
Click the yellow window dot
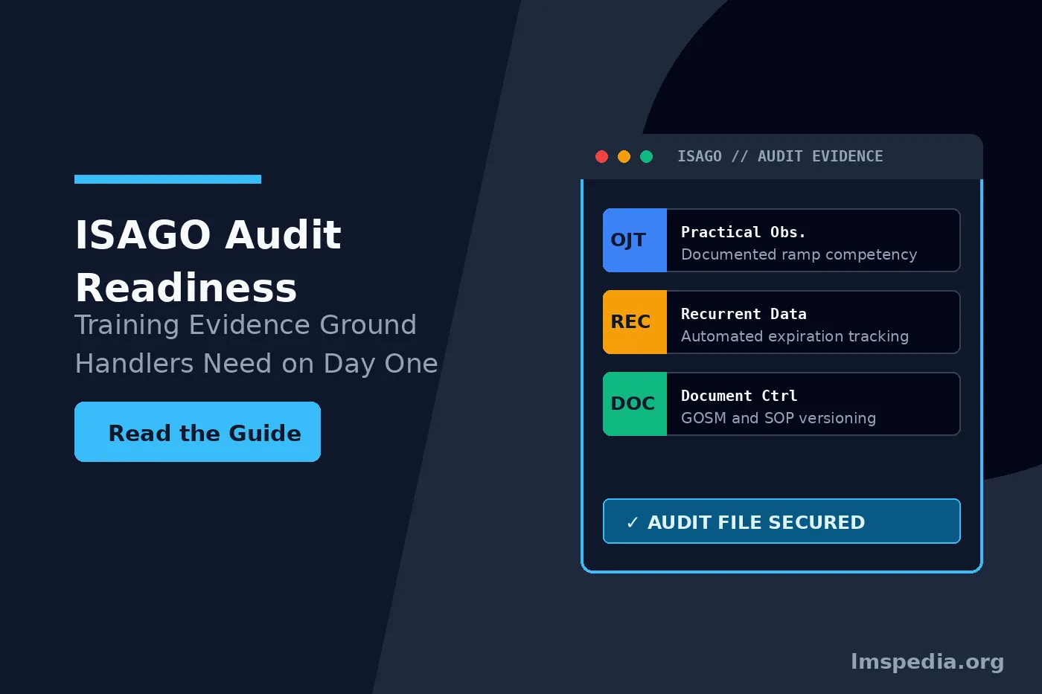(x=624, y=156)
